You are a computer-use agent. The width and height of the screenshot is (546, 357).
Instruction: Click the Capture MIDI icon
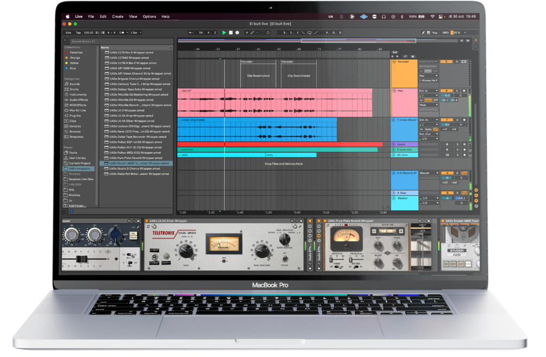click(263, 33)
